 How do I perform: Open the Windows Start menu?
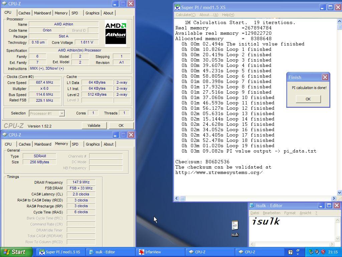16,252
